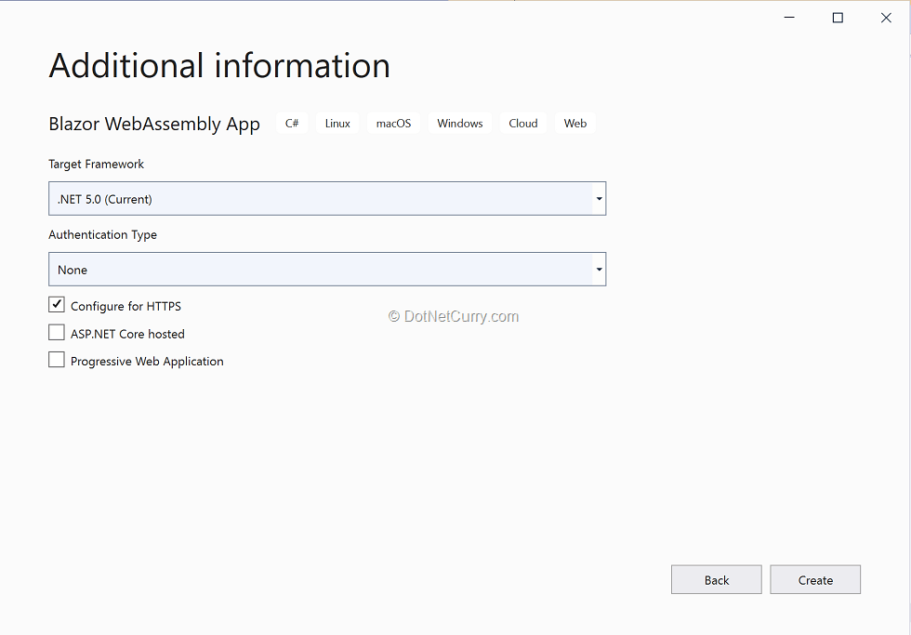Click the Additional information heading
911x635 pixels.
(x=219, y=66)
